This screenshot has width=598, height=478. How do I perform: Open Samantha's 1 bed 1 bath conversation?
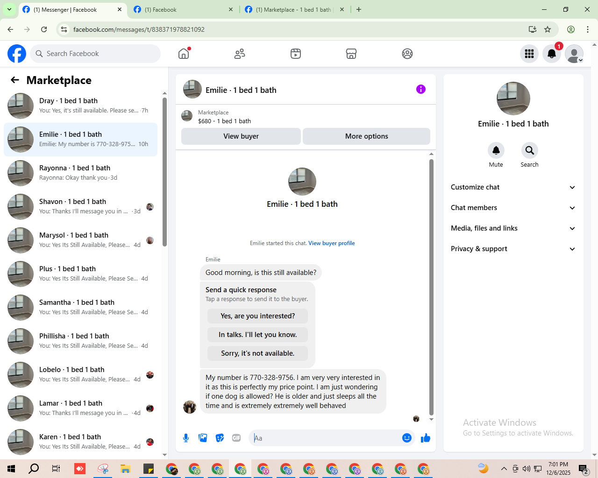click(80, 308)
